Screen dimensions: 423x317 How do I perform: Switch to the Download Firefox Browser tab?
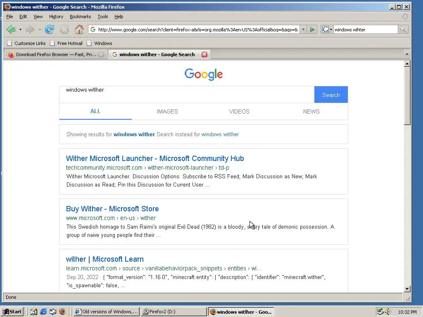56,54
